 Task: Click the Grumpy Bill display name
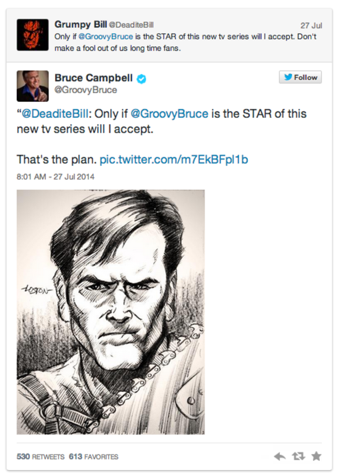click(80, 24)
